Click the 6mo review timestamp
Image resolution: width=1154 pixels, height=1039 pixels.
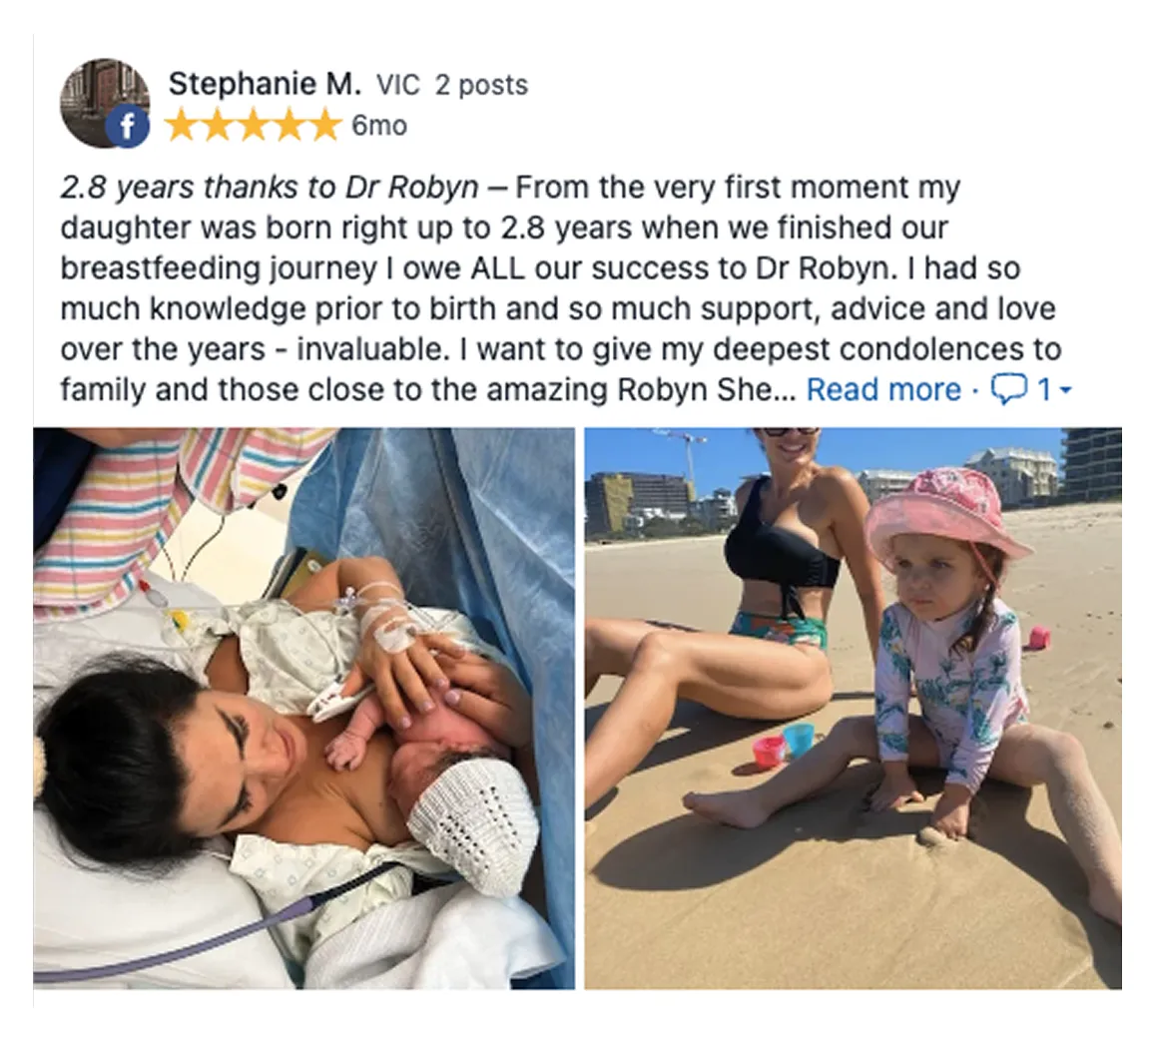[x=379, y=126]
